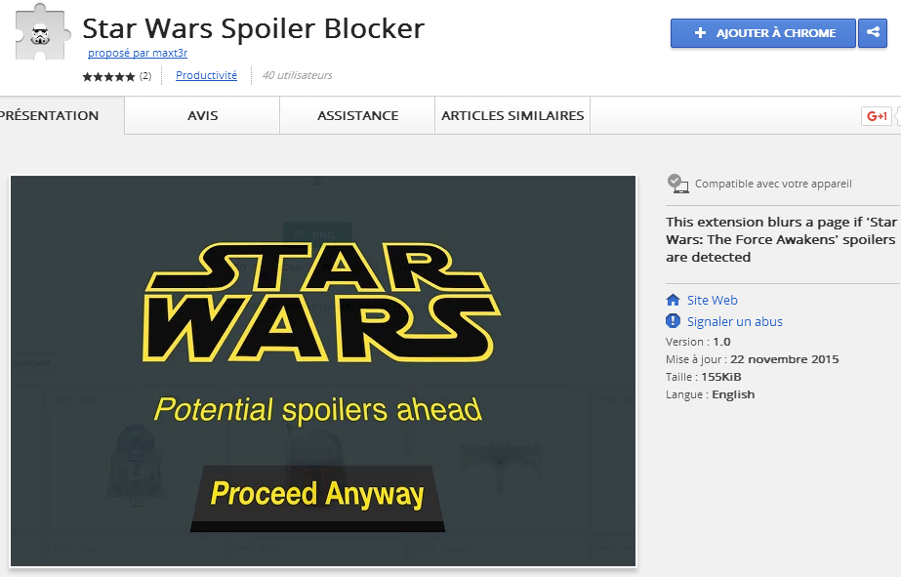The image size is (901, 577).
Task: Click the share icon button
Action: (873, 33)
